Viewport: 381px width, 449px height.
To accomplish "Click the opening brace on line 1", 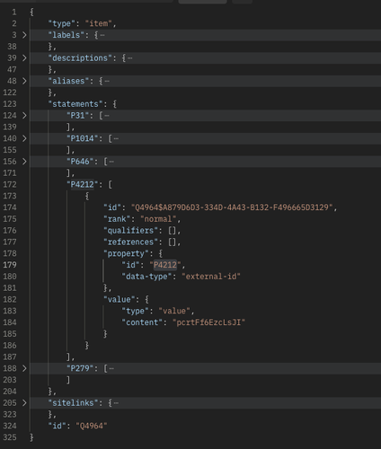I will (x=31, y=13).
